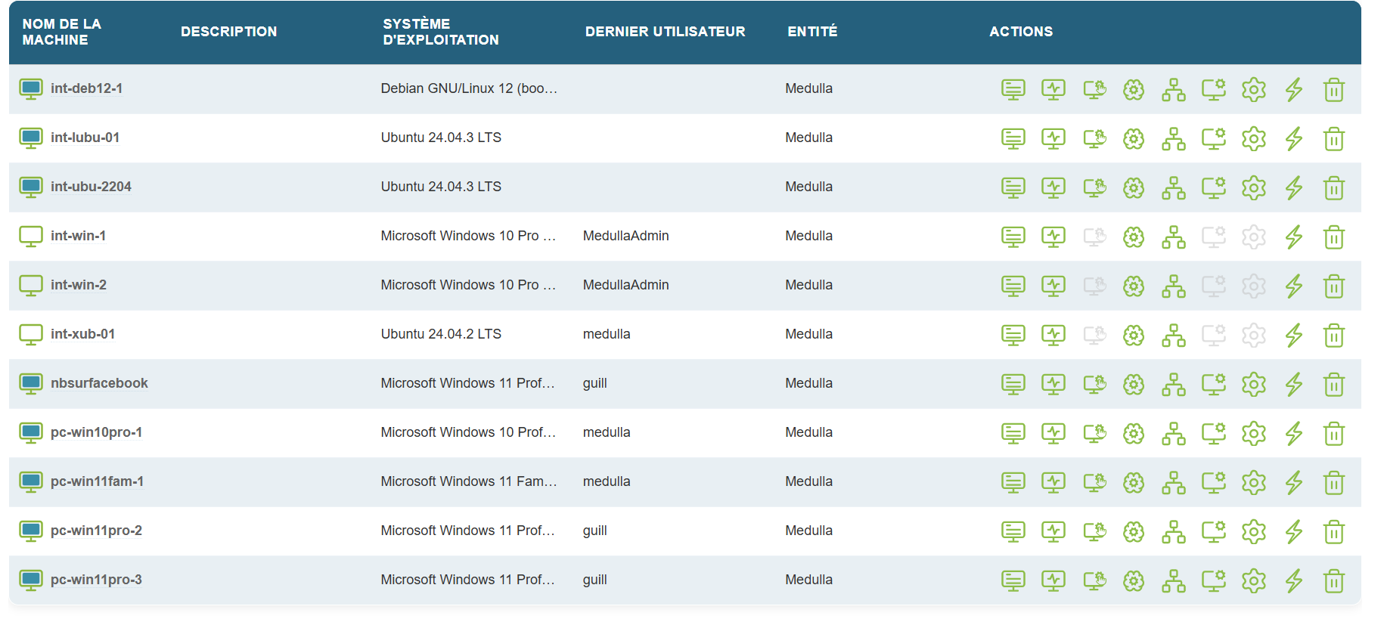Click the plain gear icon for pc-win10pro-1
This screenshot has height=622, width=1384.
pyautogui.click(x=1253, y=433)
